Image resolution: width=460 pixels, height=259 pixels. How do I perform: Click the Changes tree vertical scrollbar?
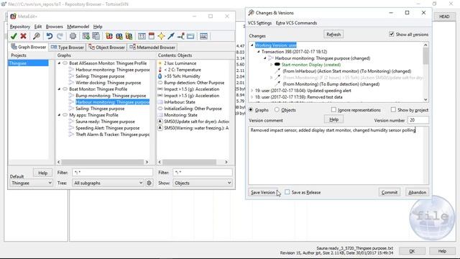[x=425, y=72]
